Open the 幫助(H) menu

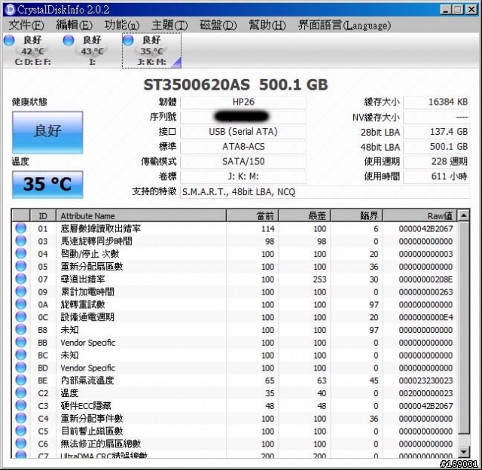[267, 25]
